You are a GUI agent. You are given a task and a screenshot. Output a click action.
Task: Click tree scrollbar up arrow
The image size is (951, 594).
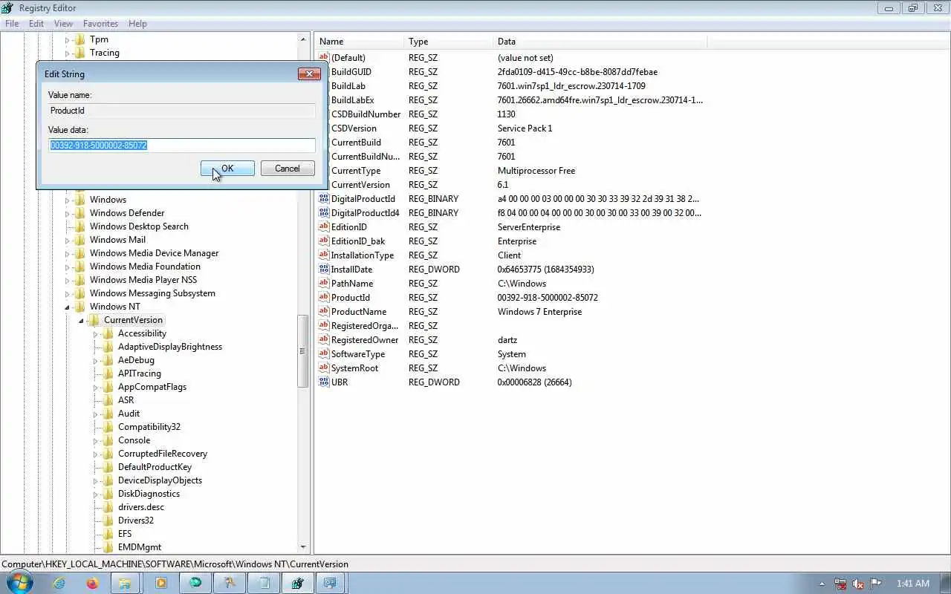point(303,39)
